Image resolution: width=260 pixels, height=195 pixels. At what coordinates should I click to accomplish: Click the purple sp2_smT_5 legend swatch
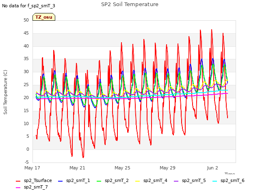(x=176, y=181)
